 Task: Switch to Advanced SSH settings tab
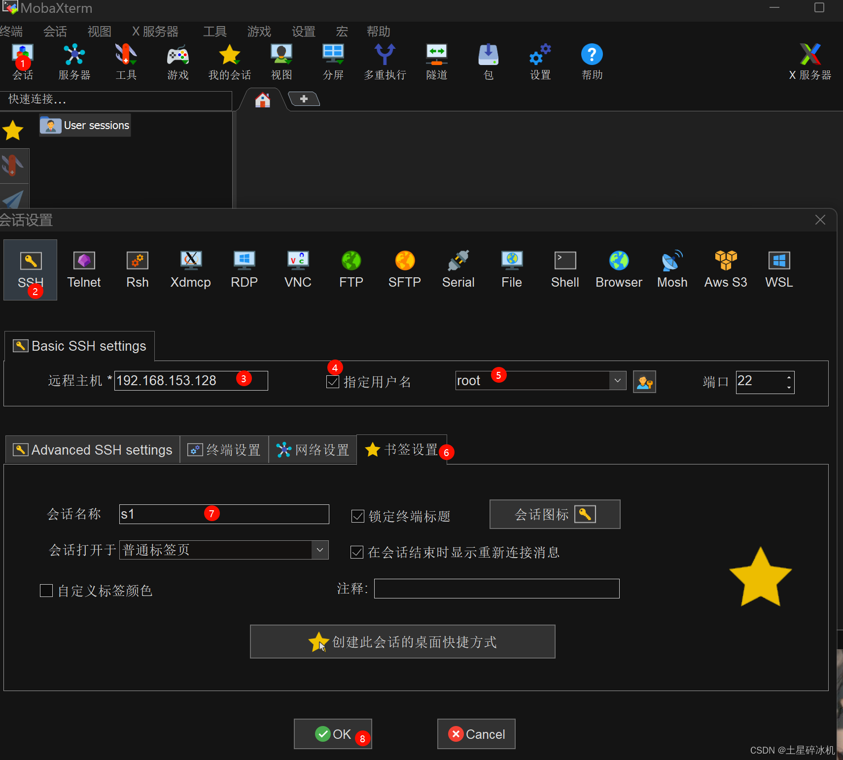click(x=93, y=450)
